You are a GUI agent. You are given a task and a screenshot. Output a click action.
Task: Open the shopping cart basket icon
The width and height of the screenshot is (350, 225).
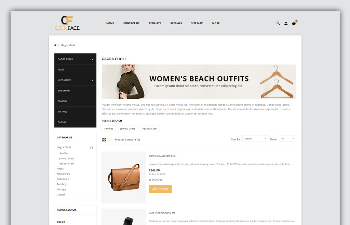tap(294, 23)
